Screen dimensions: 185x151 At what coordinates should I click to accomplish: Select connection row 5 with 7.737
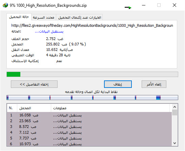89,138
